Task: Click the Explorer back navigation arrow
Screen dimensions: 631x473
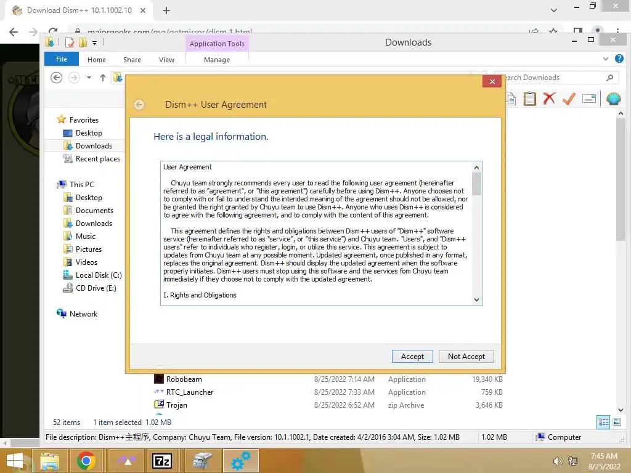Action: [56, 77]
